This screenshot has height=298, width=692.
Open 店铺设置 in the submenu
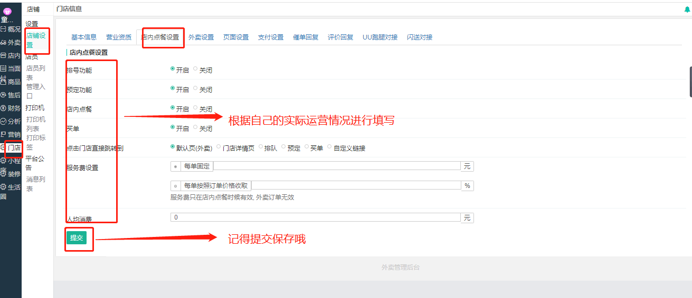pos(36,40)
